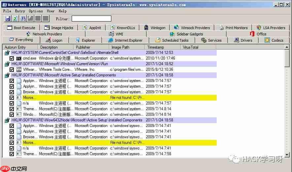The width and height of the screenshot is (292, 172).
Task: Click into the Filter text box
Action: coord(91,19)
